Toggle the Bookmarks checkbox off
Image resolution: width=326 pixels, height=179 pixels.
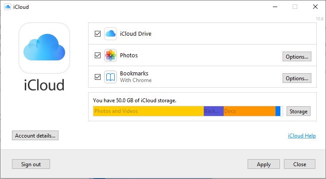tap(97, 77)
